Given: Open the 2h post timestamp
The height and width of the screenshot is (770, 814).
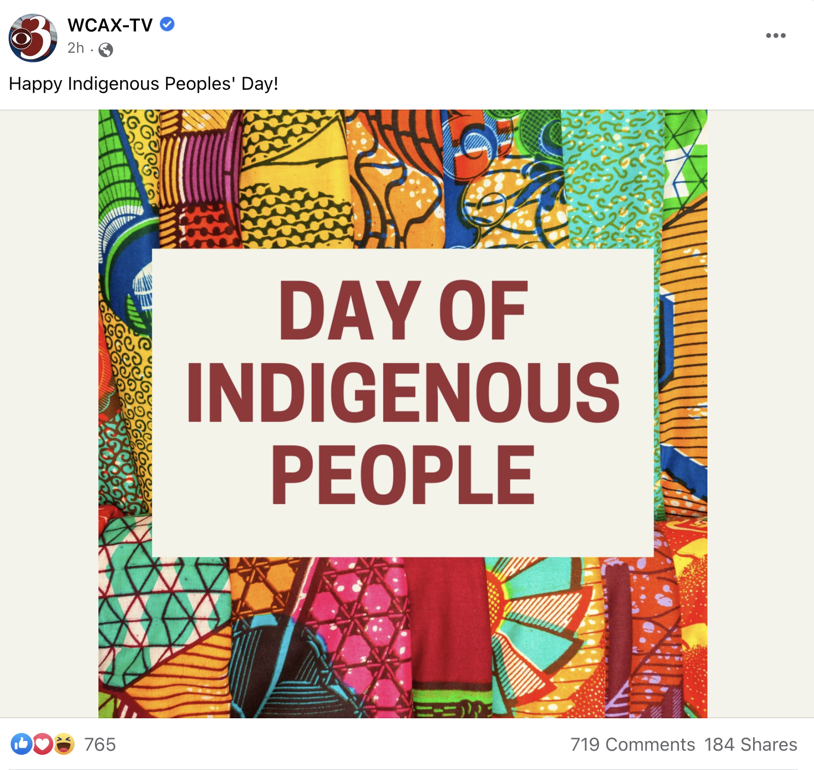Looking at the screenshot, I should click(x=76, y=48).
